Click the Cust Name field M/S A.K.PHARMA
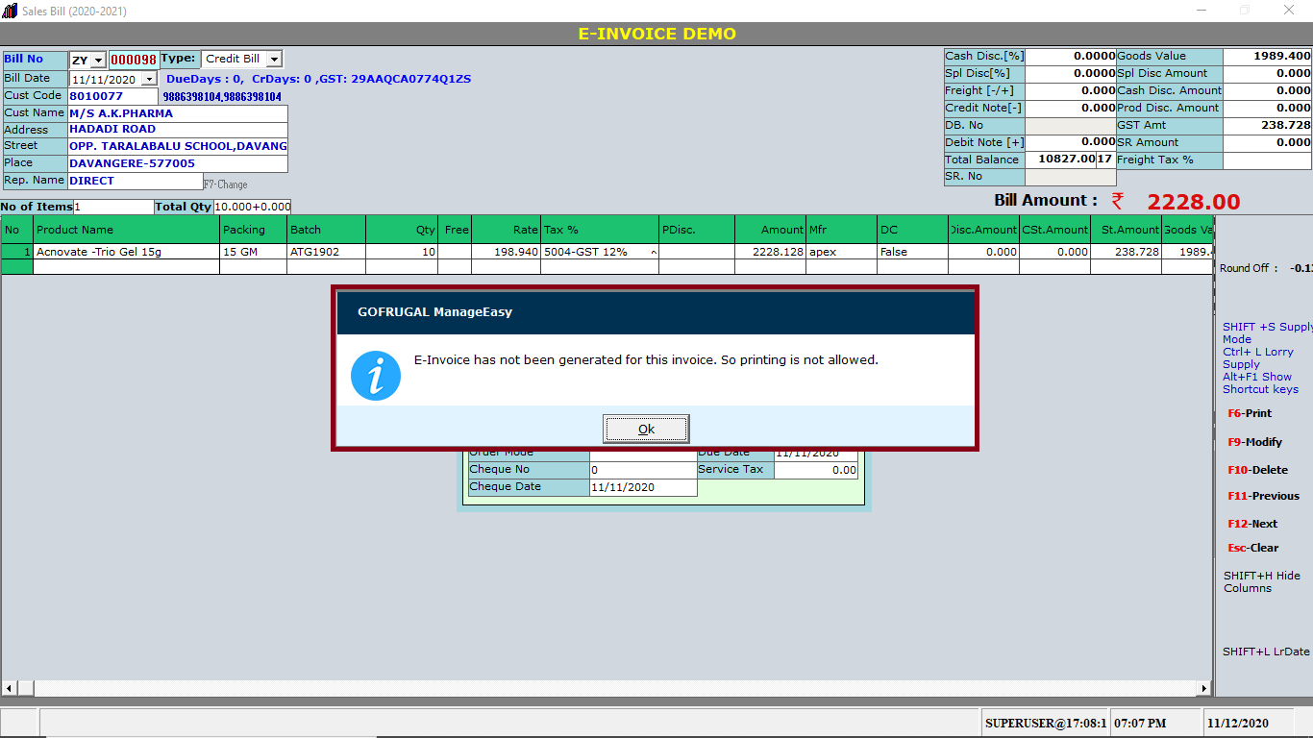Screen dimensions: 1313x738 coord(178,113)
